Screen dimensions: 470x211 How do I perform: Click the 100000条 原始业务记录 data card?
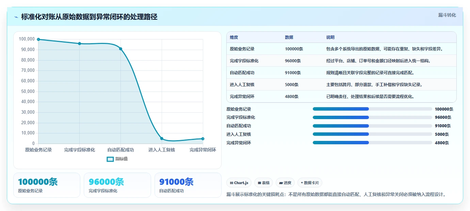click(x=47, y=185)
